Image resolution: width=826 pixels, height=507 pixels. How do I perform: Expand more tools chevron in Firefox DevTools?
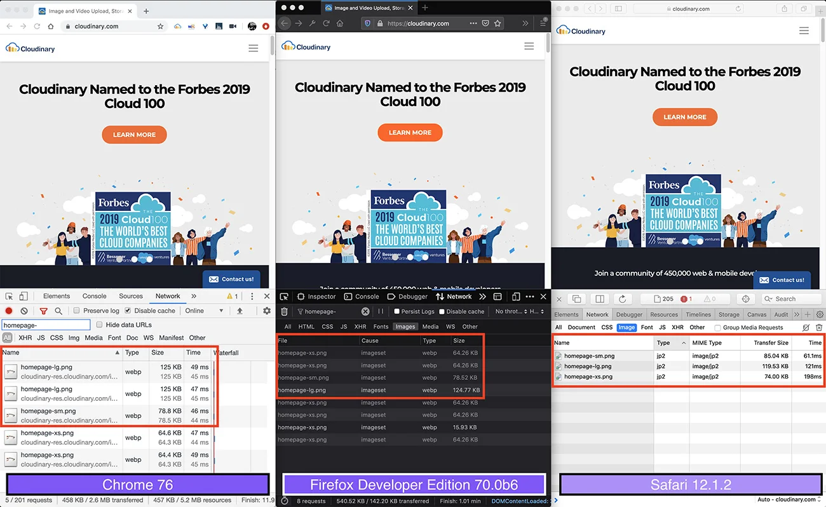click(482, 297)
